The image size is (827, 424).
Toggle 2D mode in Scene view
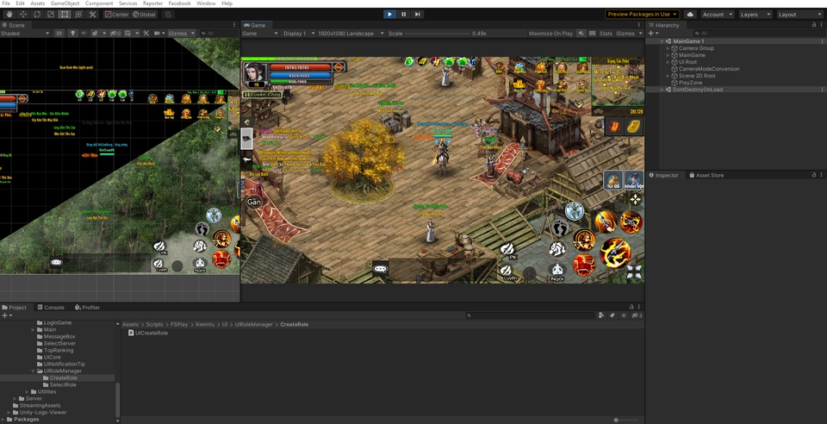click(59, 34)
